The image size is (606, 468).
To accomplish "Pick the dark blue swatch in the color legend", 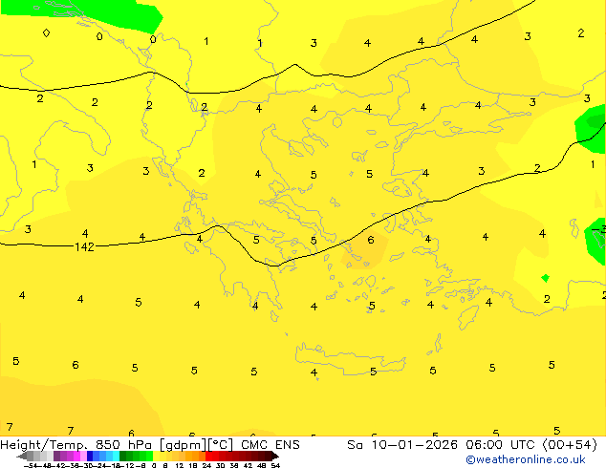I will [90, 457].
